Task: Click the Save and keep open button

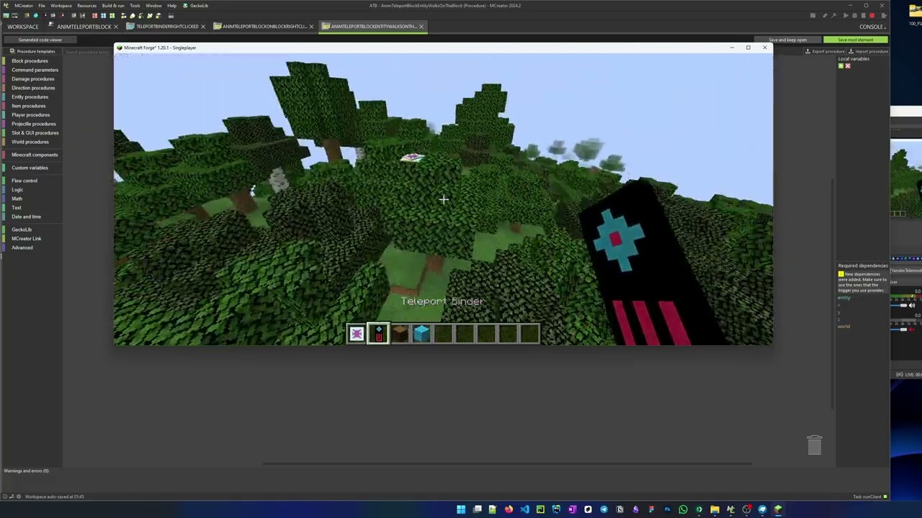Action: tap(788, 40)
